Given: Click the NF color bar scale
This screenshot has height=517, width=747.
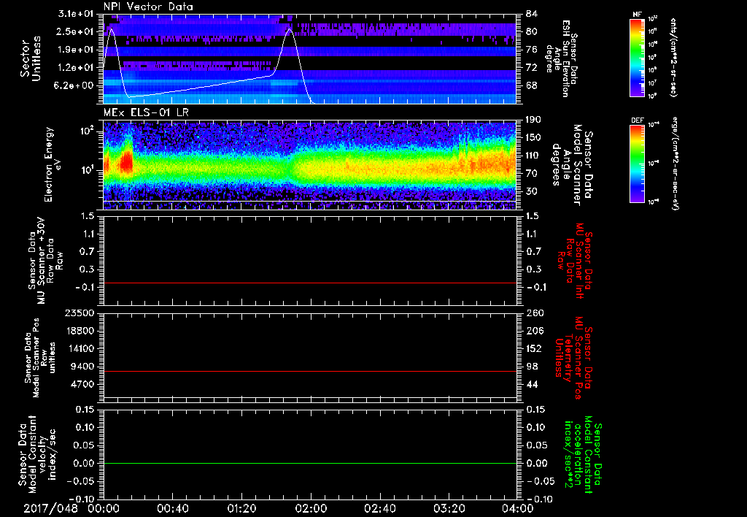Looking at the screenshot, I should click(x=637, y=58).
